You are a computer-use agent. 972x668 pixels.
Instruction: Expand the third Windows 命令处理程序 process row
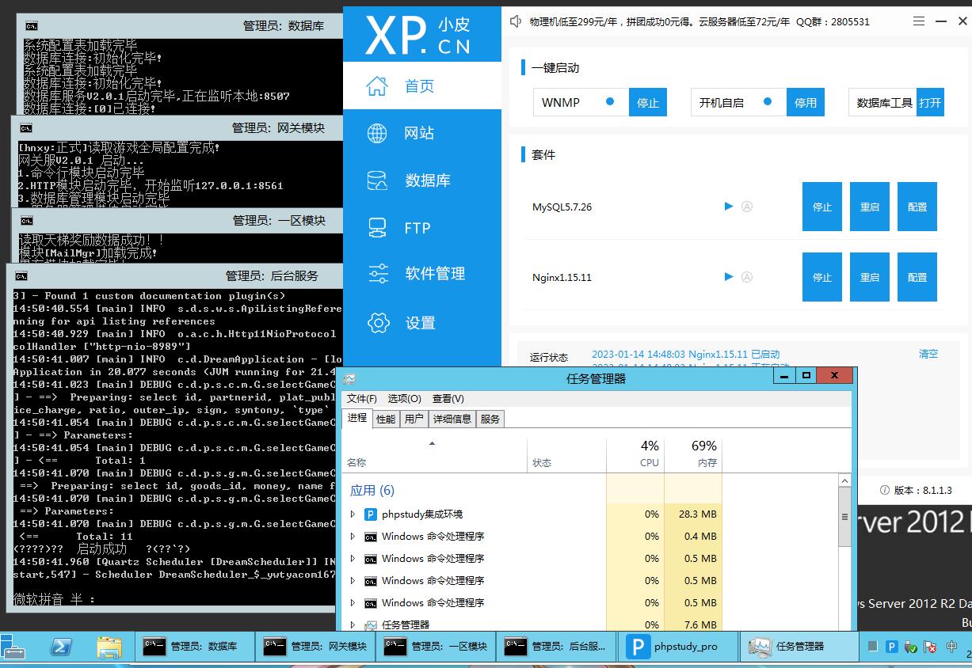point(353,581)
